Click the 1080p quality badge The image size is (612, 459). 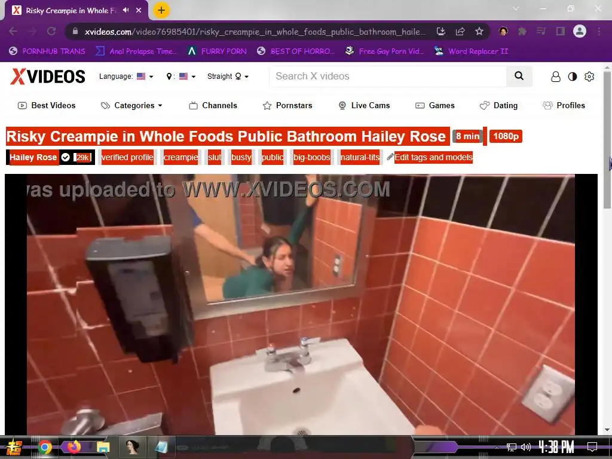coord(506,136)
